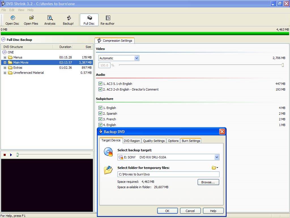Image resolution: width=290 pixels, height=218 pixels.
Task: Click the burning disc icon in dialog
Action: point(108,152)
